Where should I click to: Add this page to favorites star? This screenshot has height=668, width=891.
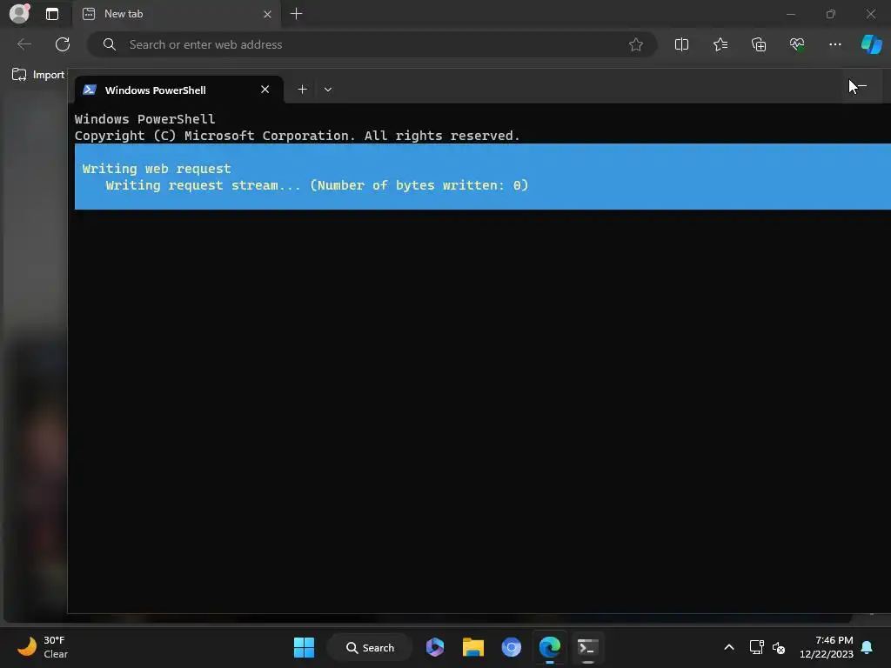coord(636,44)
